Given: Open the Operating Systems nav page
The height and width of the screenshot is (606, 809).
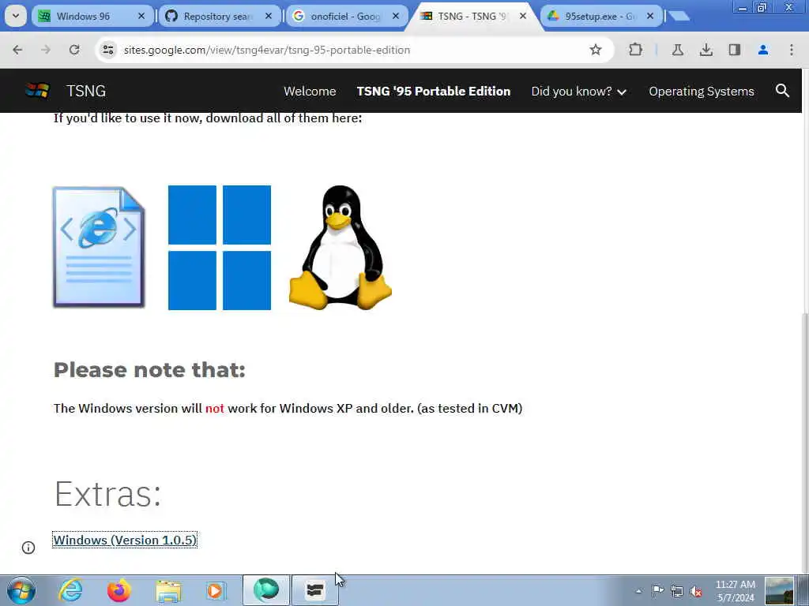Looking at the screenshot, I should [702, 92].
